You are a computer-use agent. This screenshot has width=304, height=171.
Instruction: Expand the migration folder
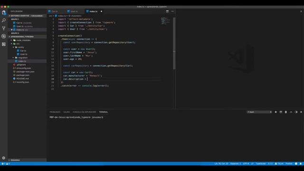point(13,57)
